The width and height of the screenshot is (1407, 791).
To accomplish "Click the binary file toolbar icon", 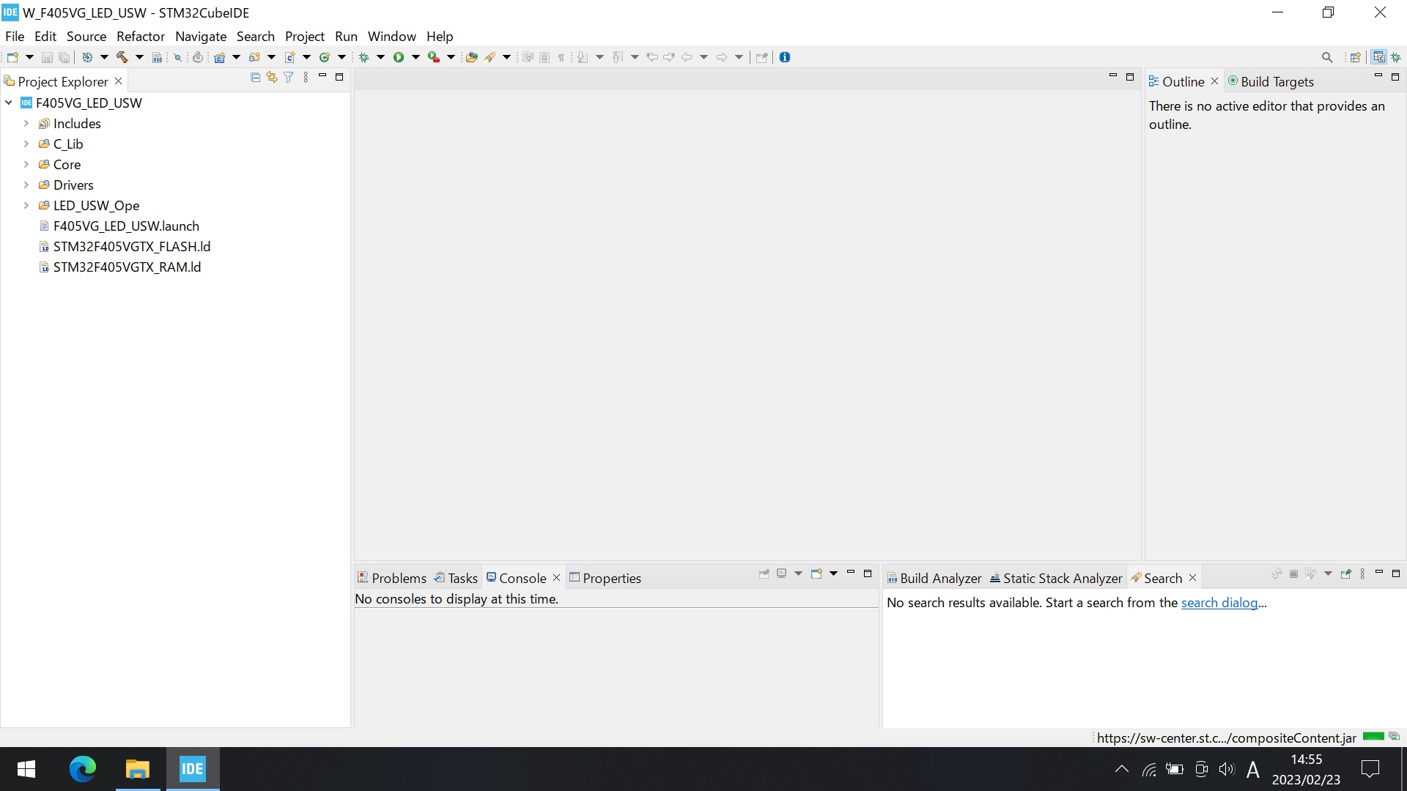I will pyautogui.click(x=157, y=57).
